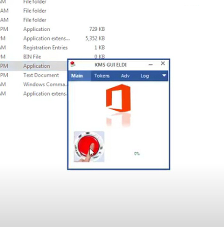Select the Text Document row
Screen dimensions: 224x227
[34, 75]
